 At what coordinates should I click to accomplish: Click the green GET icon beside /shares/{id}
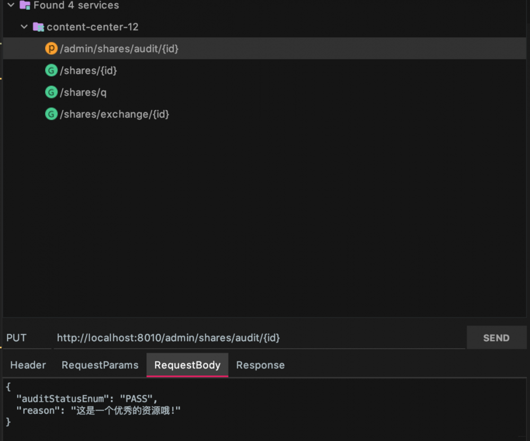coord(51,70)
